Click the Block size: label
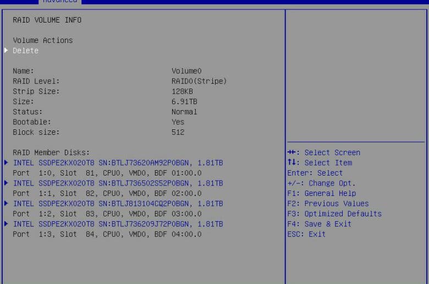 coord(36,132)
